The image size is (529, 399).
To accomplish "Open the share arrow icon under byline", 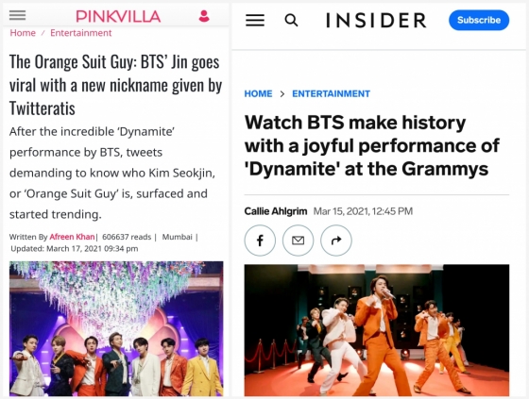I will (336, 241).
